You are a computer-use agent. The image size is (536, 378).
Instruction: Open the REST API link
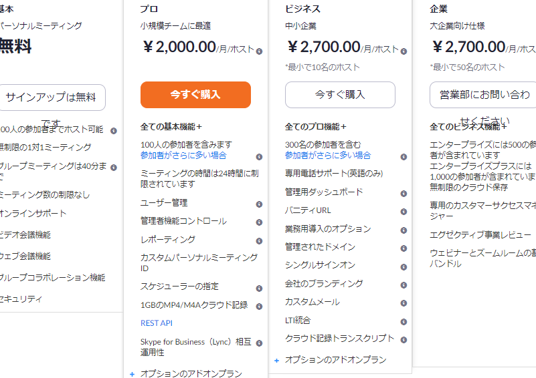pos(157,323)
